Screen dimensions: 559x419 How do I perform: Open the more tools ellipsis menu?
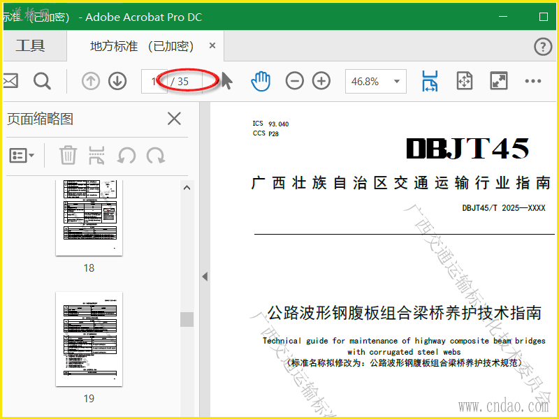[533, 81]
